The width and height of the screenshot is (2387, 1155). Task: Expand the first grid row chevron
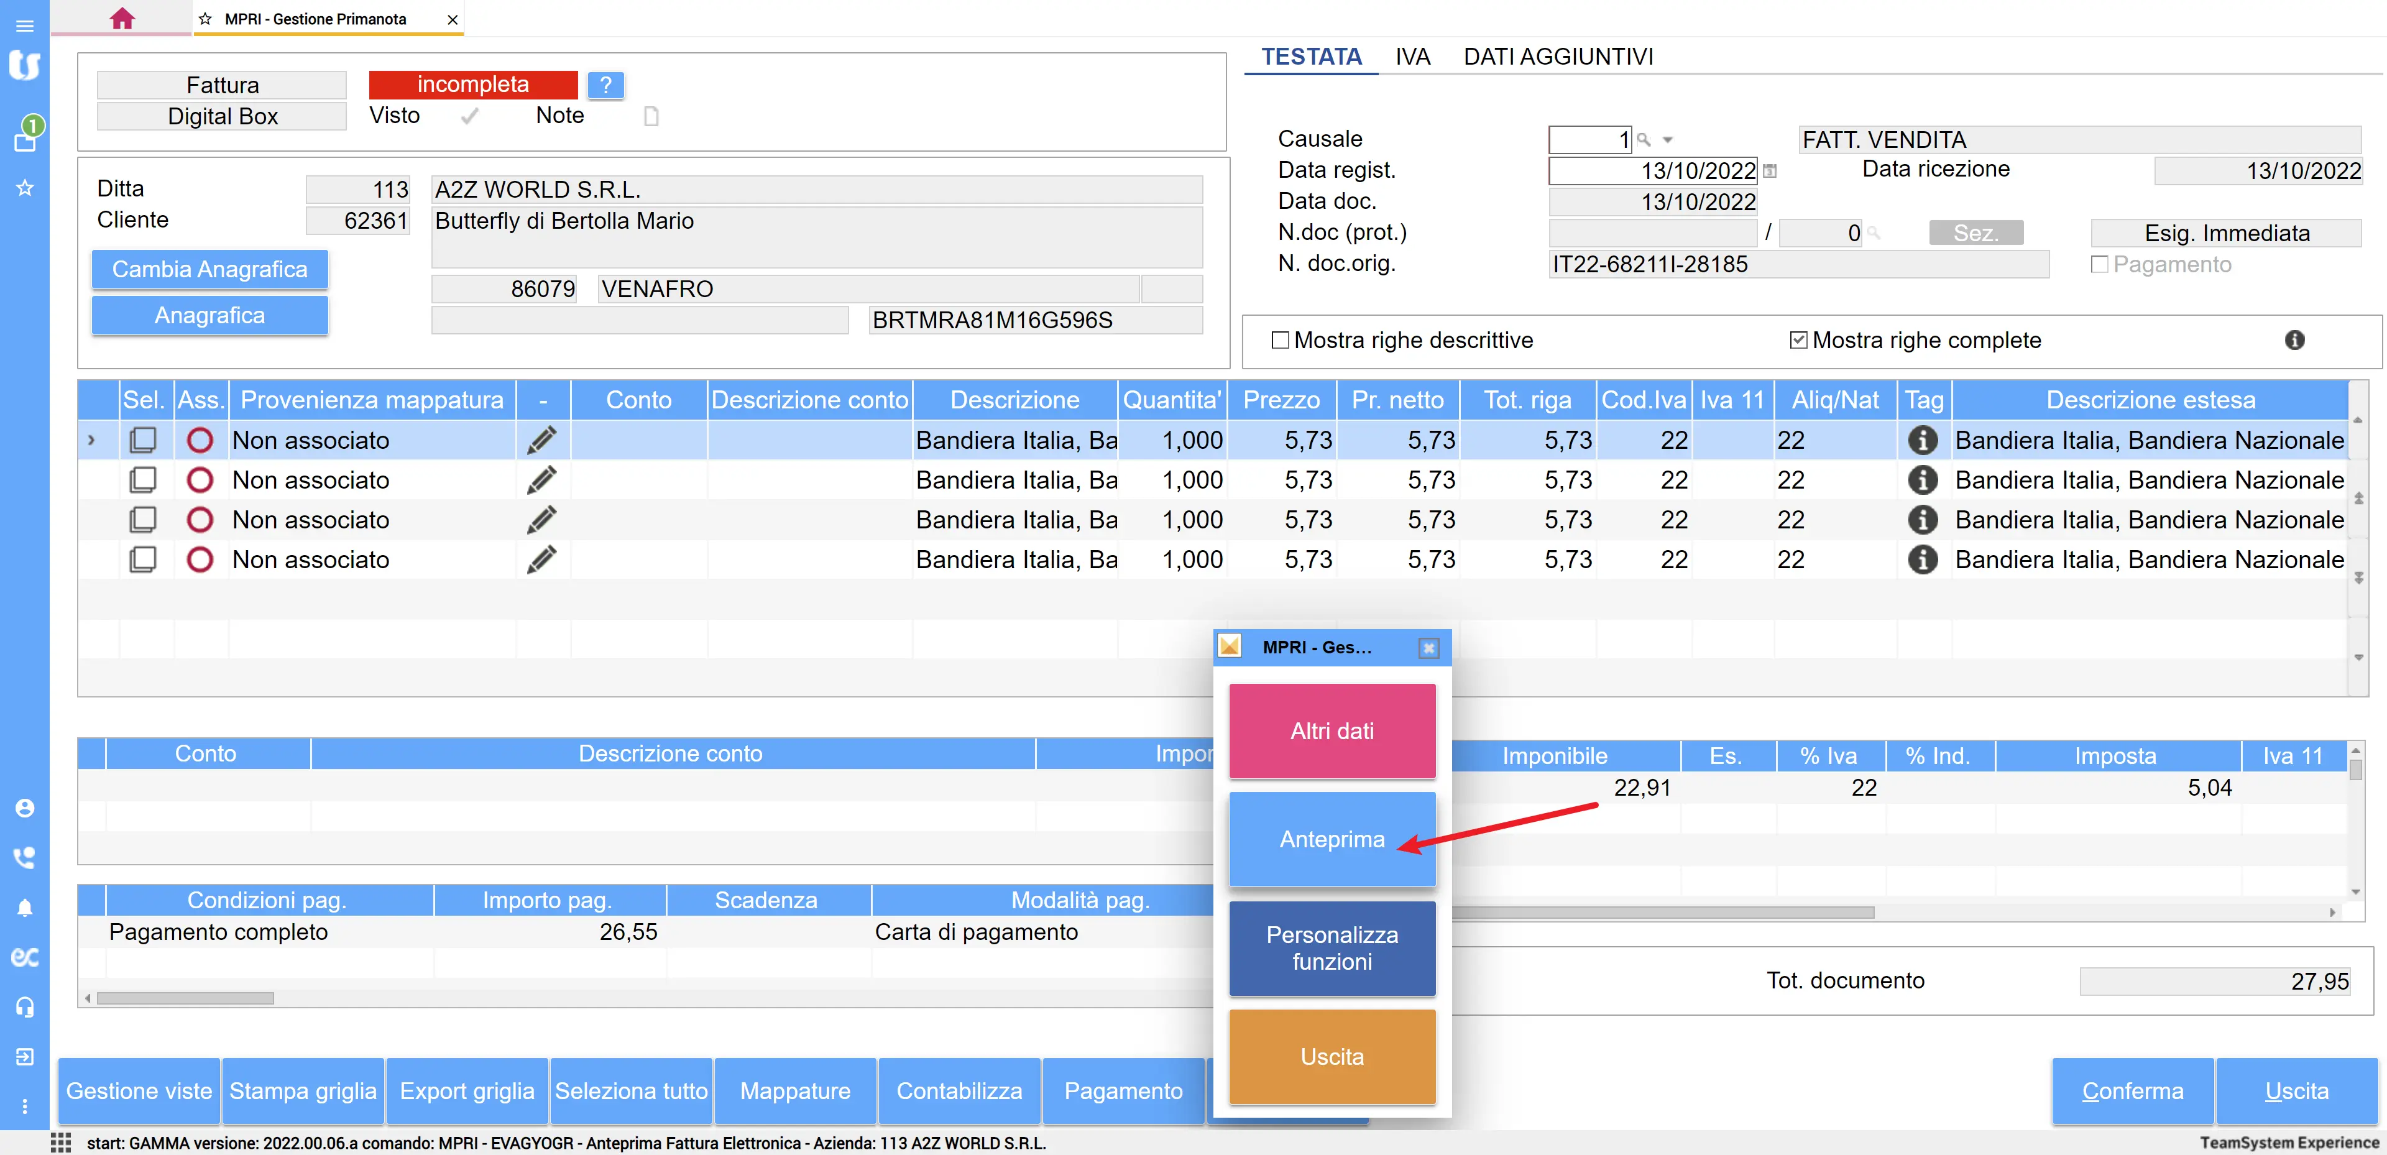91,440
